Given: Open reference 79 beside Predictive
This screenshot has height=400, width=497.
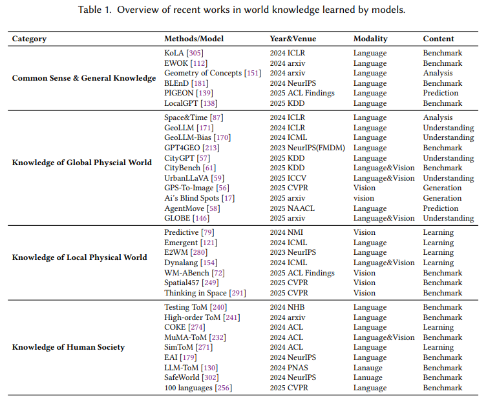Looking at the screenshot, I should click(x=207, y=233).
